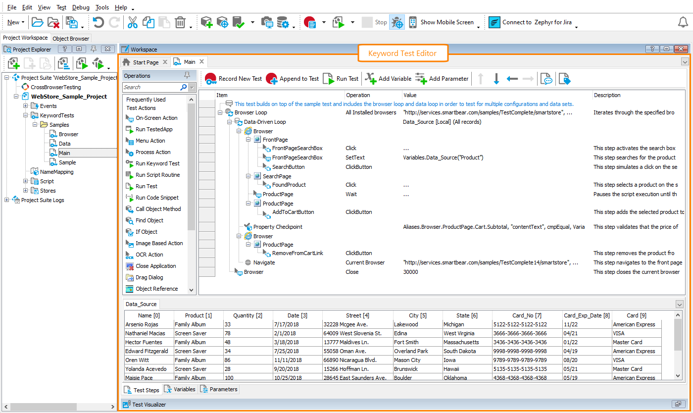Click the Add Parameter icon
Screen dimensions: 693x413
pyautogui.click(x=421, y=78)
